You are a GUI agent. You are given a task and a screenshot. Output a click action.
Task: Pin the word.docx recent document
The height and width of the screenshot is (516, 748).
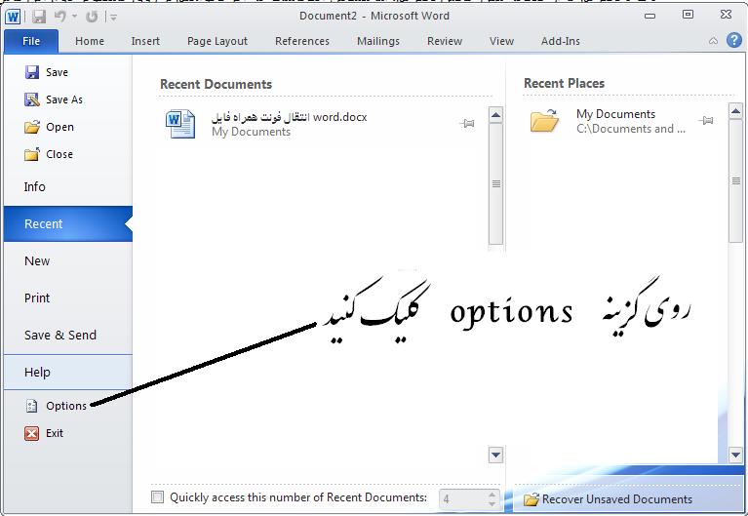pos(467,124)
